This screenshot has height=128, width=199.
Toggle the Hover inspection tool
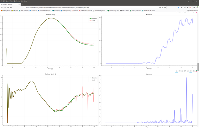[x=191, y=71]
